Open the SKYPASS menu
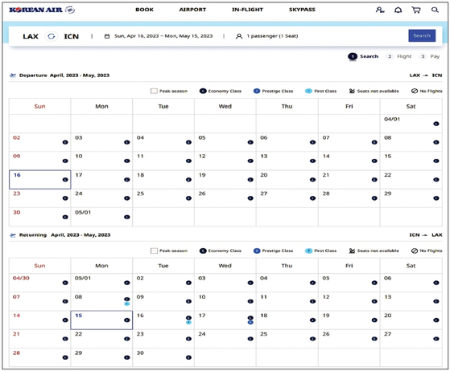 coord(302,10)
